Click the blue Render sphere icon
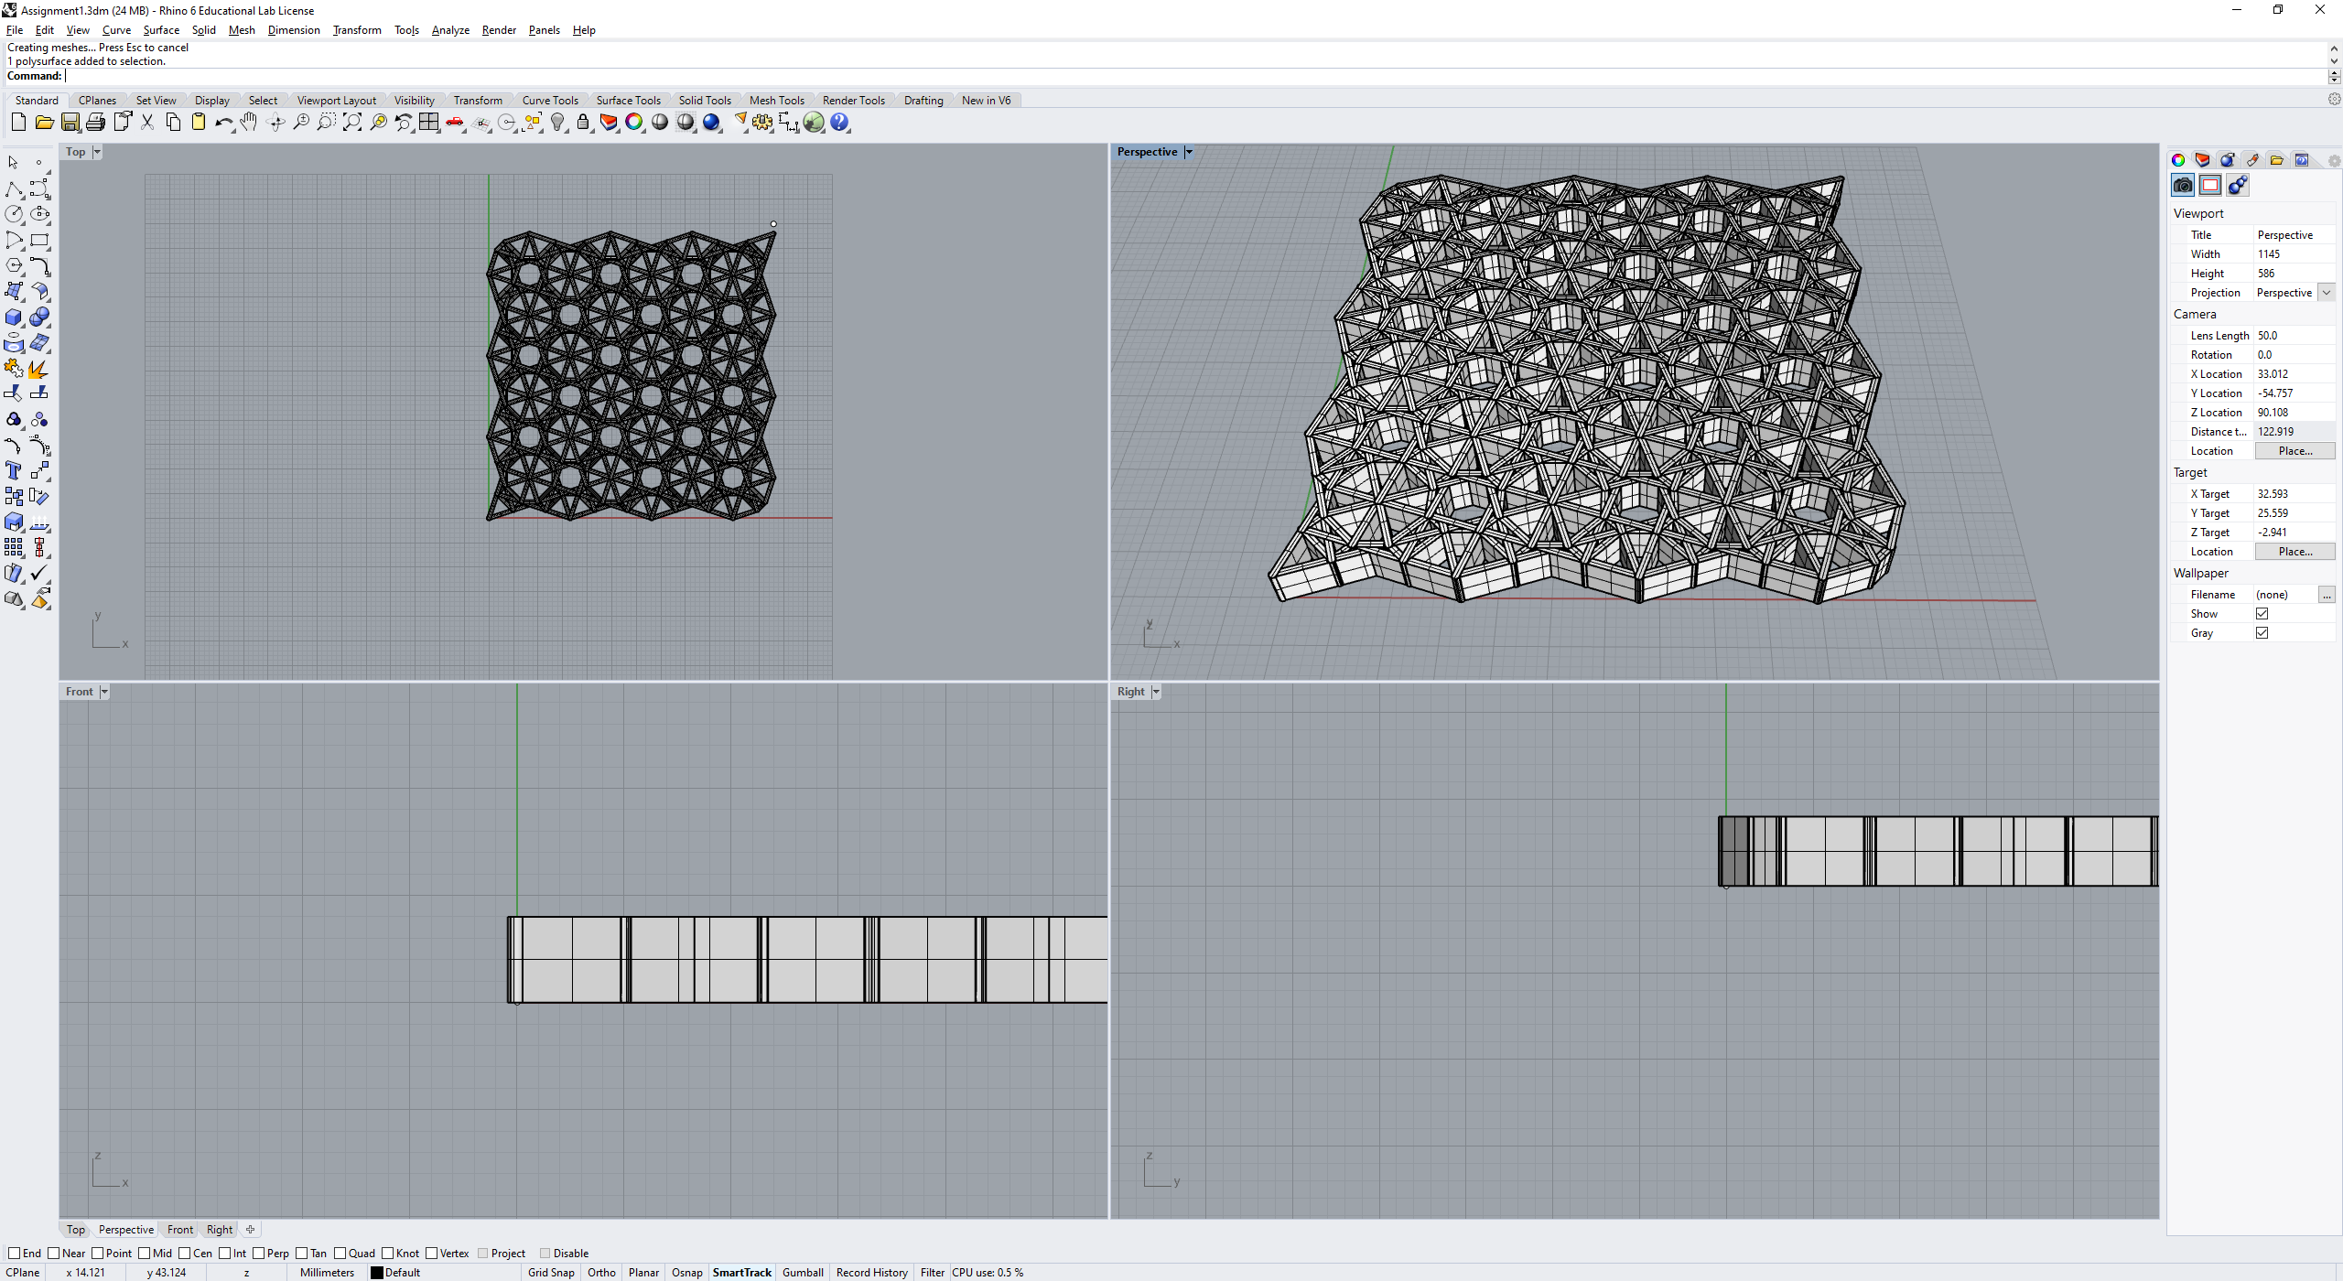The height and width of the screenshot is (1281, 2343). tap(711, 123)
